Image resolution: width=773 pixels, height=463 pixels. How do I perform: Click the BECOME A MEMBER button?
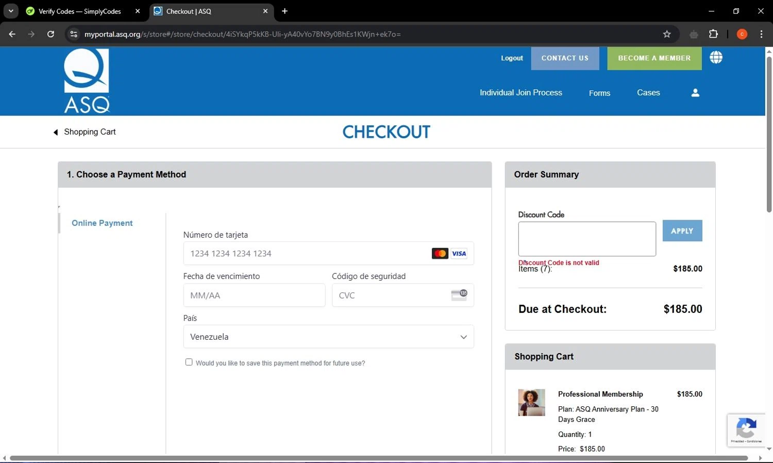(x=654, y=58)
